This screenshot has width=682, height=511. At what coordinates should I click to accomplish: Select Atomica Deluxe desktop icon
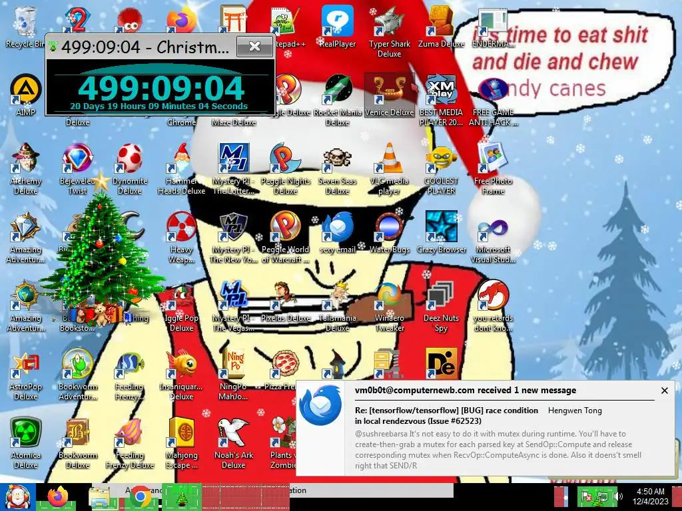(26, 443)
